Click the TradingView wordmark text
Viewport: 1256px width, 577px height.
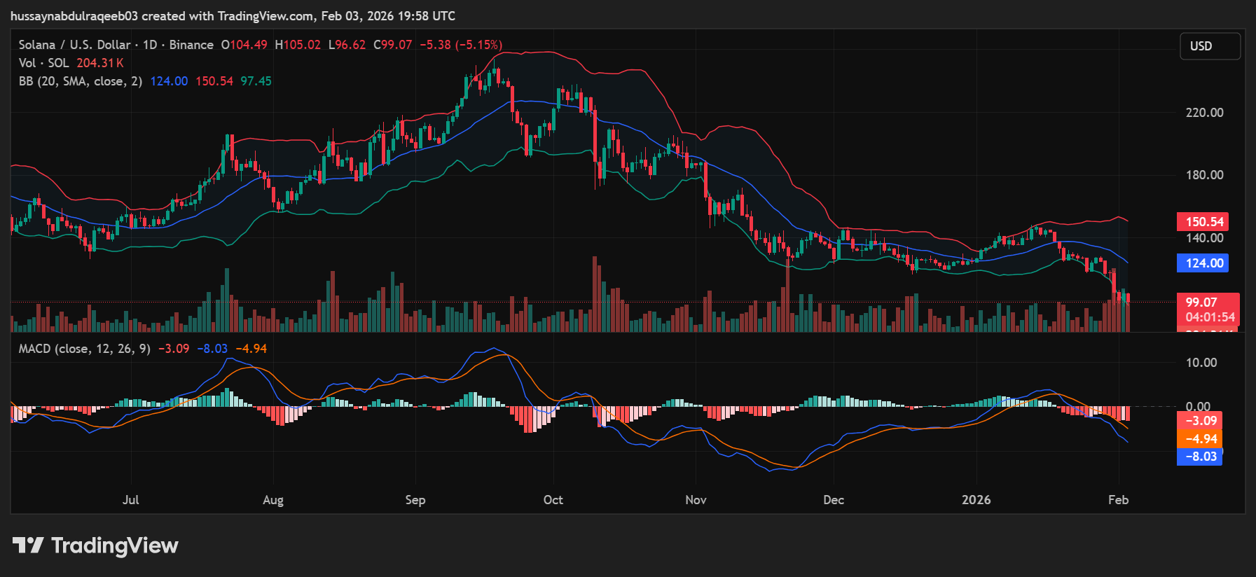[115, 545]
